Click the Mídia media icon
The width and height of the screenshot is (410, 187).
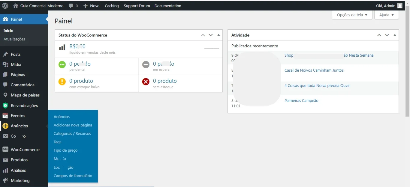click(x=5, y=64)
